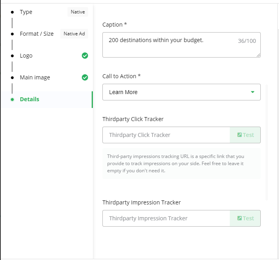Click the Click Tracker Test external-link icon
This screenshot has height=260, width=279.
[x=239, y=135]
